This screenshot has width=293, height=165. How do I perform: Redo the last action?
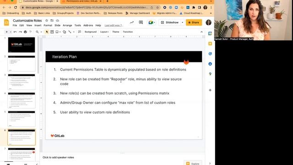tap(20, 32)
